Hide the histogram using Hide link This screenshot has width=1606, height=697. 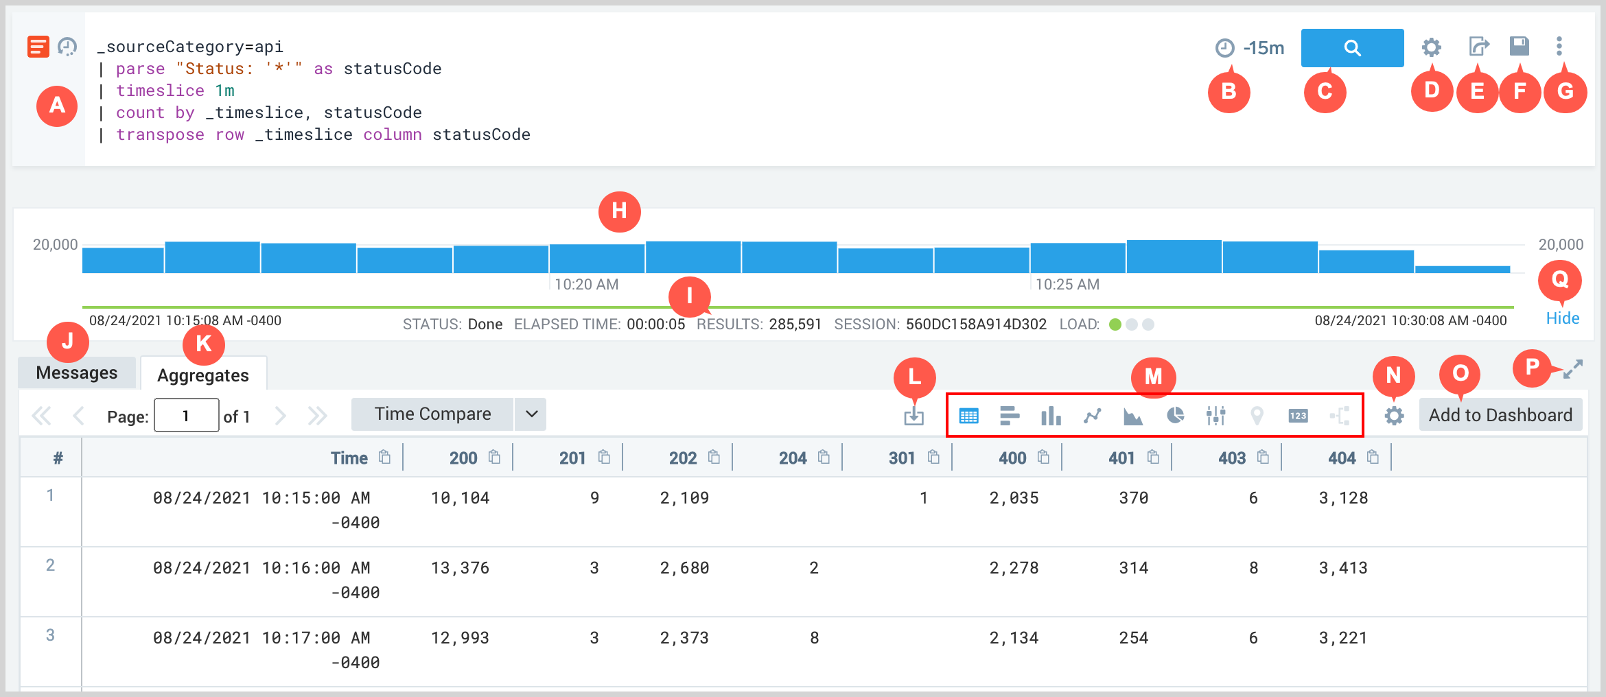[x=1562, y=318]
